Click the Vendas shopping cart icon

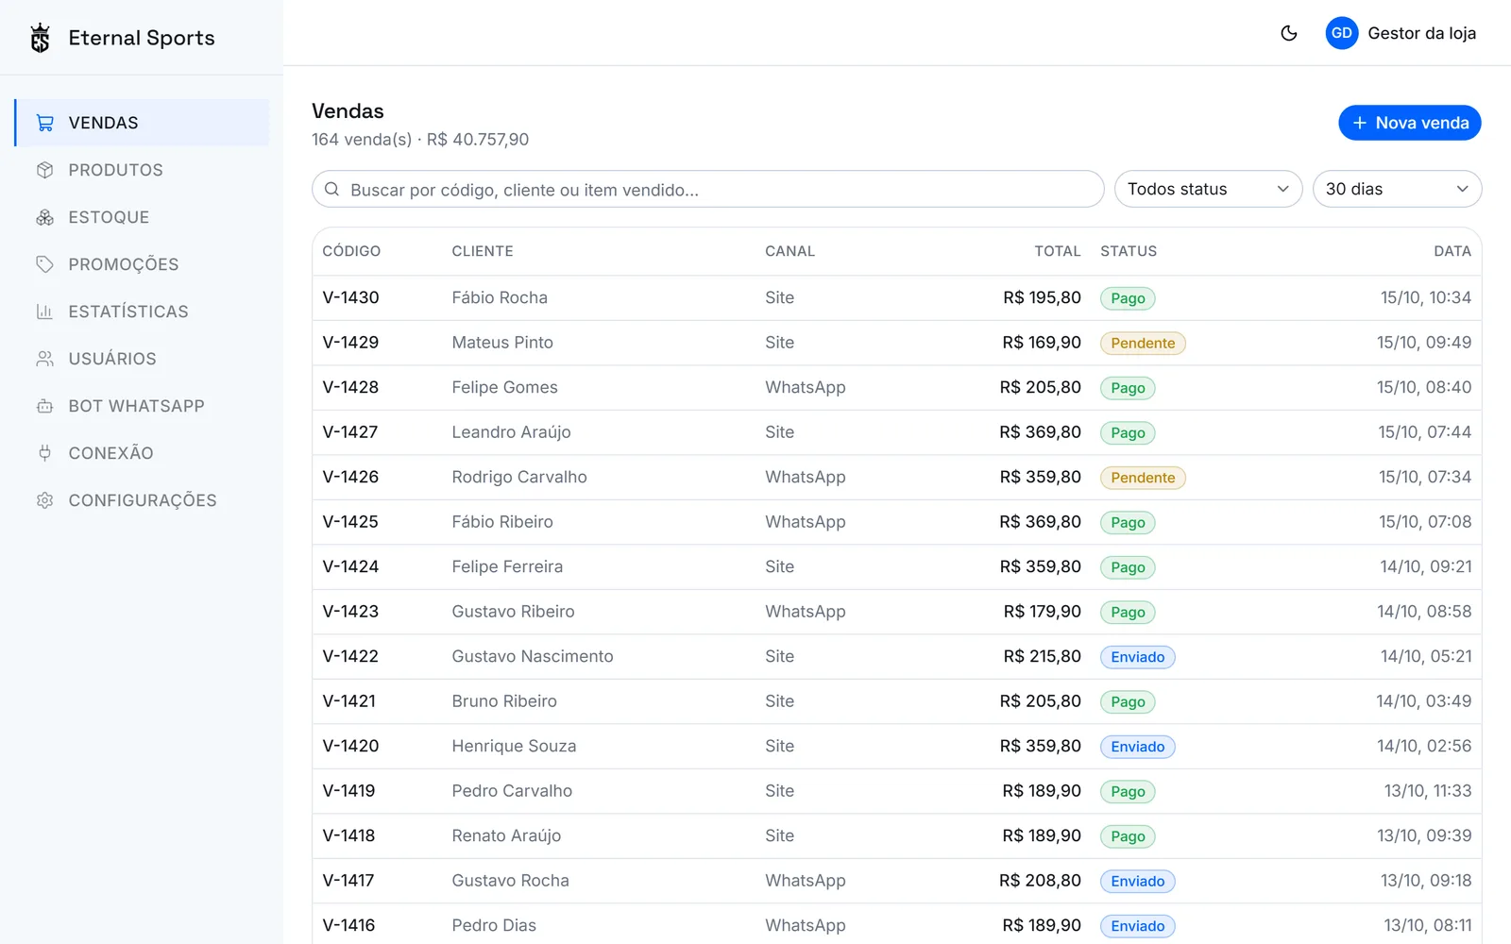pyautogui.click(x=44, y=123)
